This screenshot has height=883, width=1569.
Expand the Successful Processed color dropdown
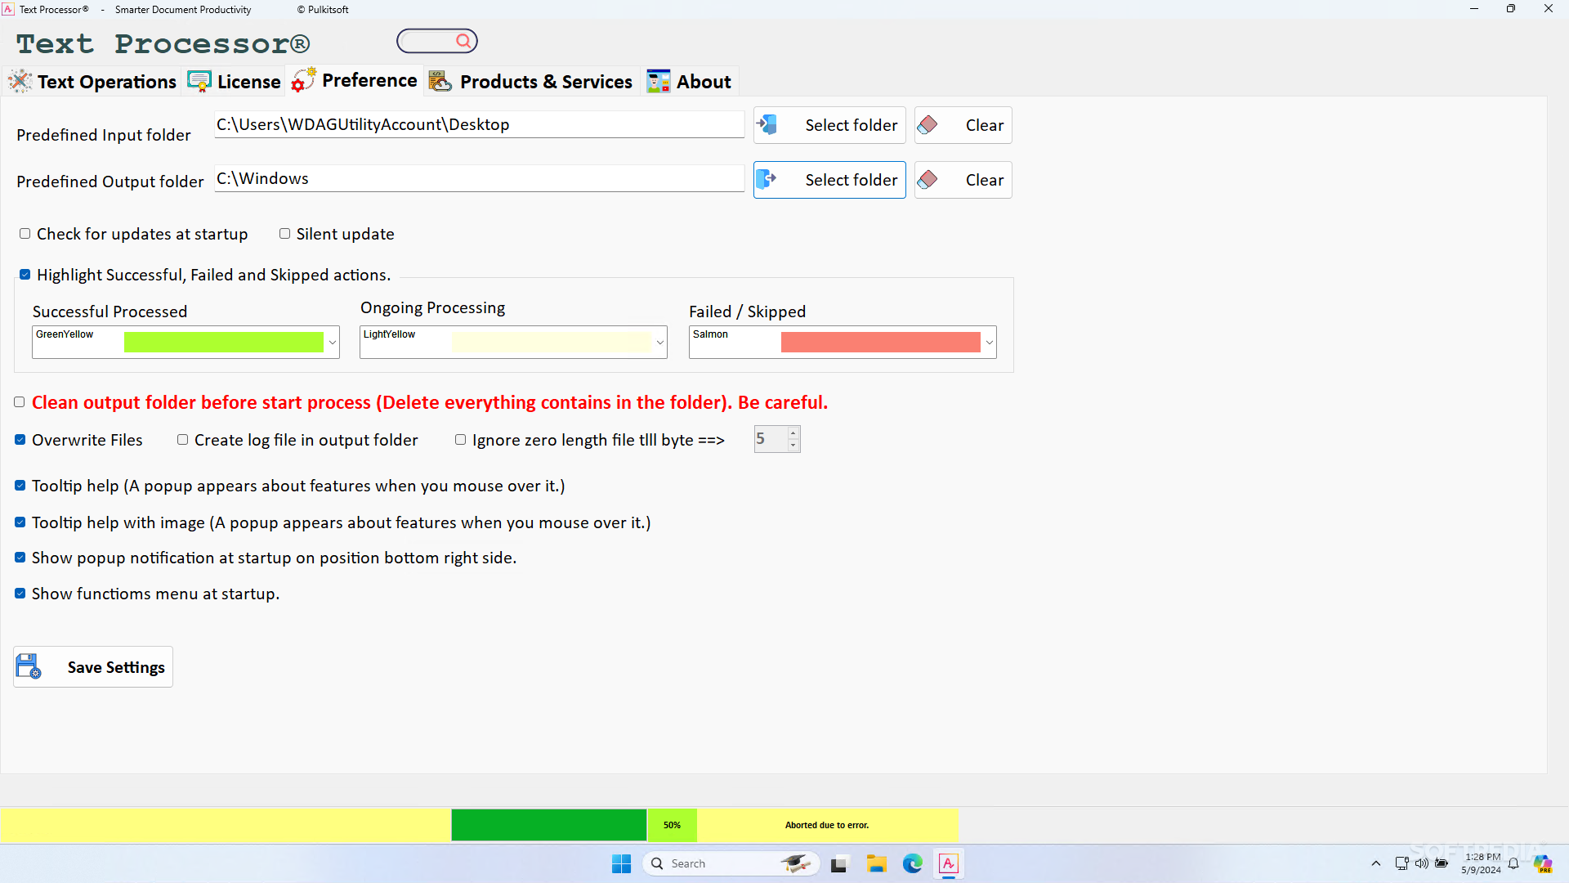click(x=333, y=343)
